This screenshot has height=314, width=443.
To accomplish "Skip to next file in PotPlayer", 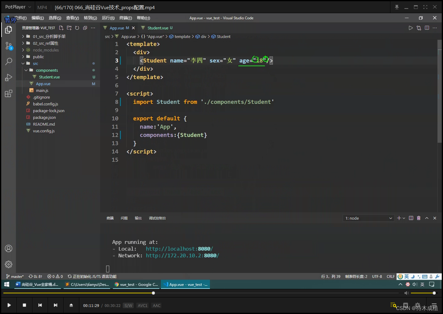I will point(55,305).
